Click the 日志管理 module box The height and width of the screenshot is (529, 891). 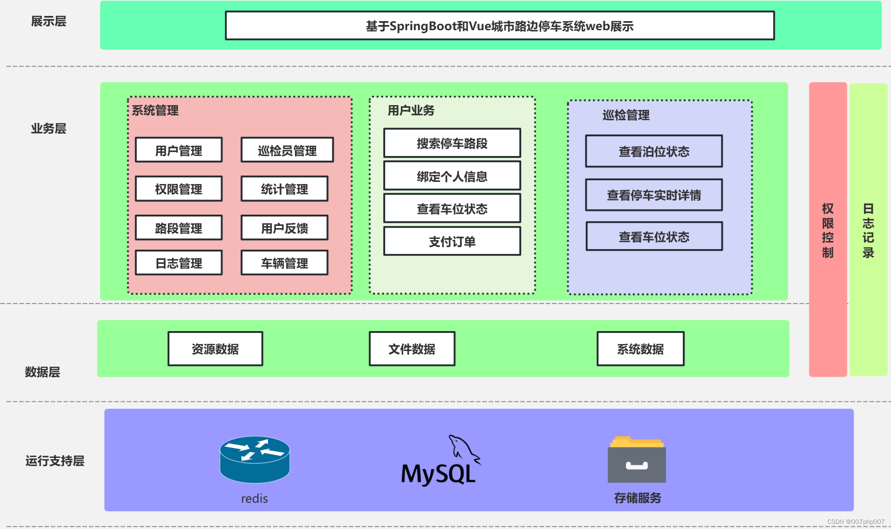point(179,263)
